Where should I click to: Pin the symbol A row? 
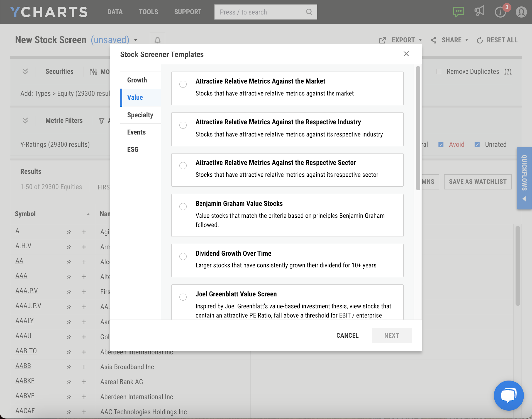pyautogui.click(x=69, y=232)
